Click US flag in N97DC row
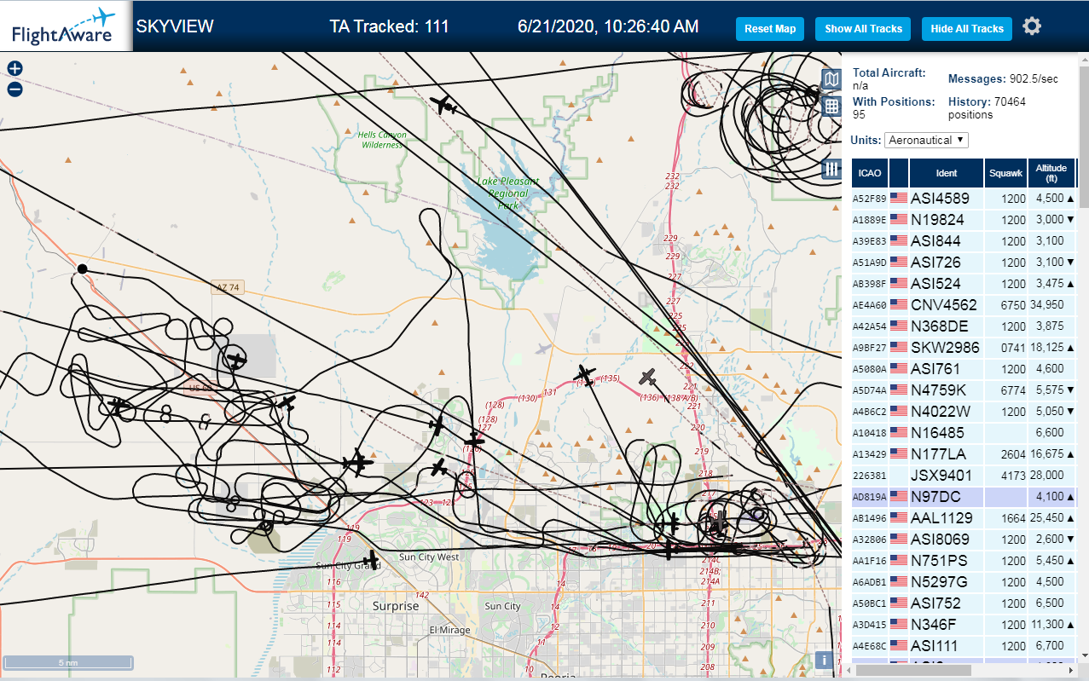The width and height of the screenshot is (1089, 681). (x=899, y=496)
